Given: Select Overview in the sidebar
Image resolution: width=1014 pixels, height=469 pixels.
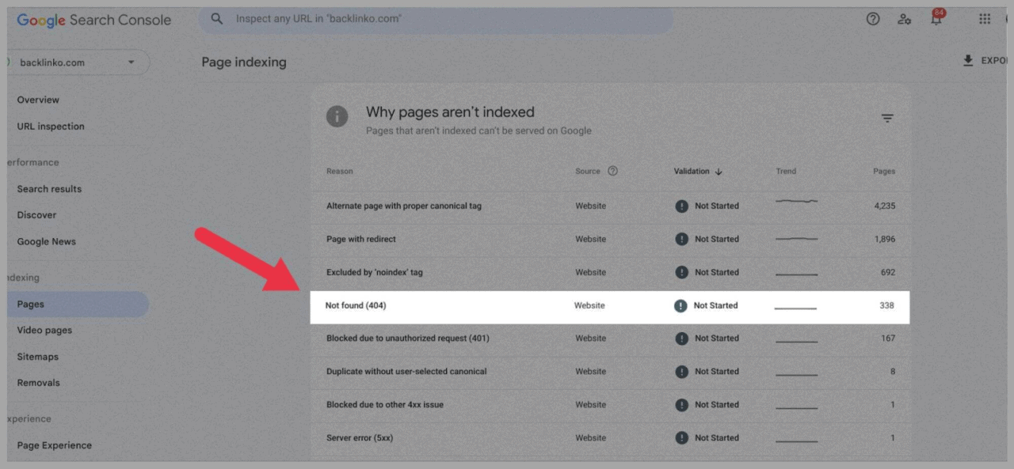Looking at the screenshot, I should pyautogui.click(x=38, y=100).
